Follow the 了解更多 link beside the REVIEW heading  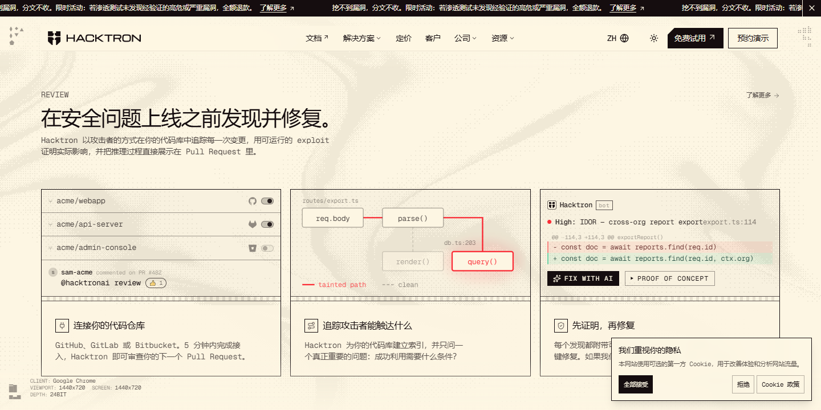point(762,95)
